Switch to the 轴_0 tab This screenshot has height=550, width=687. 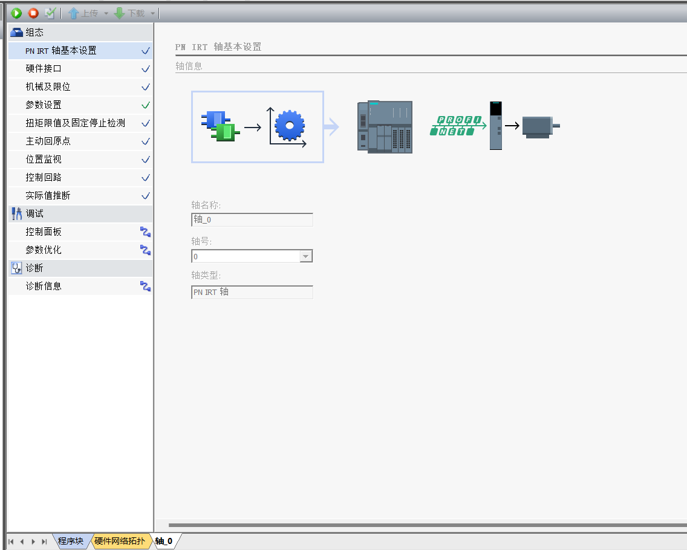pyautogui.click(x=164, y=542)
